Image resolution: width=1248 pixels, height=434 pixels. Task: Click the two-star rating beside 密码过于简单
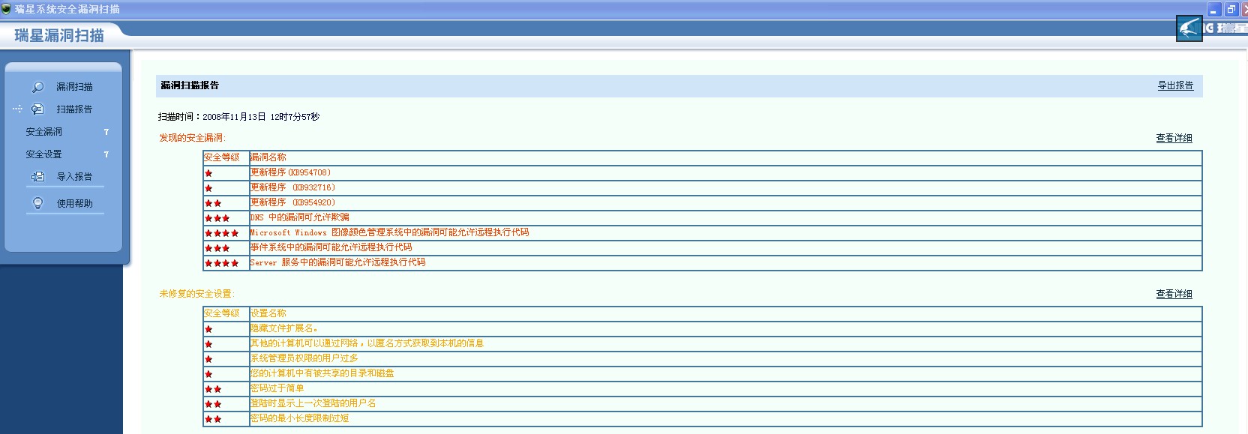tap(213, 389)
